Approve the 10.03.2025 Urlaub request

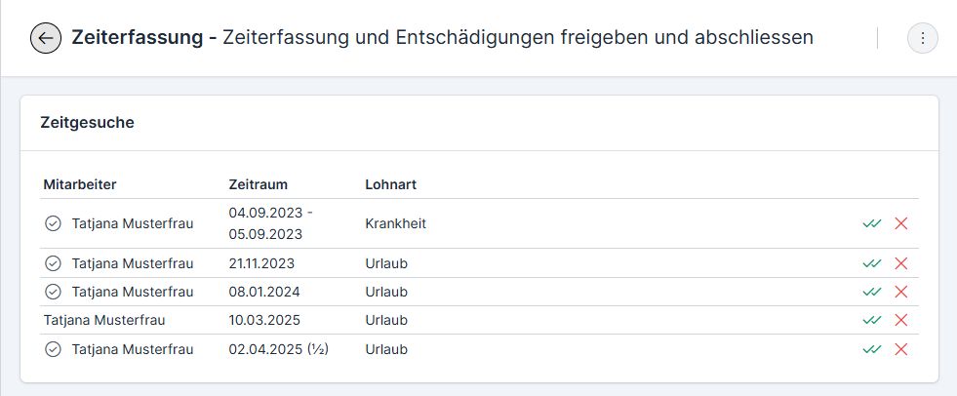click(871, 320)
